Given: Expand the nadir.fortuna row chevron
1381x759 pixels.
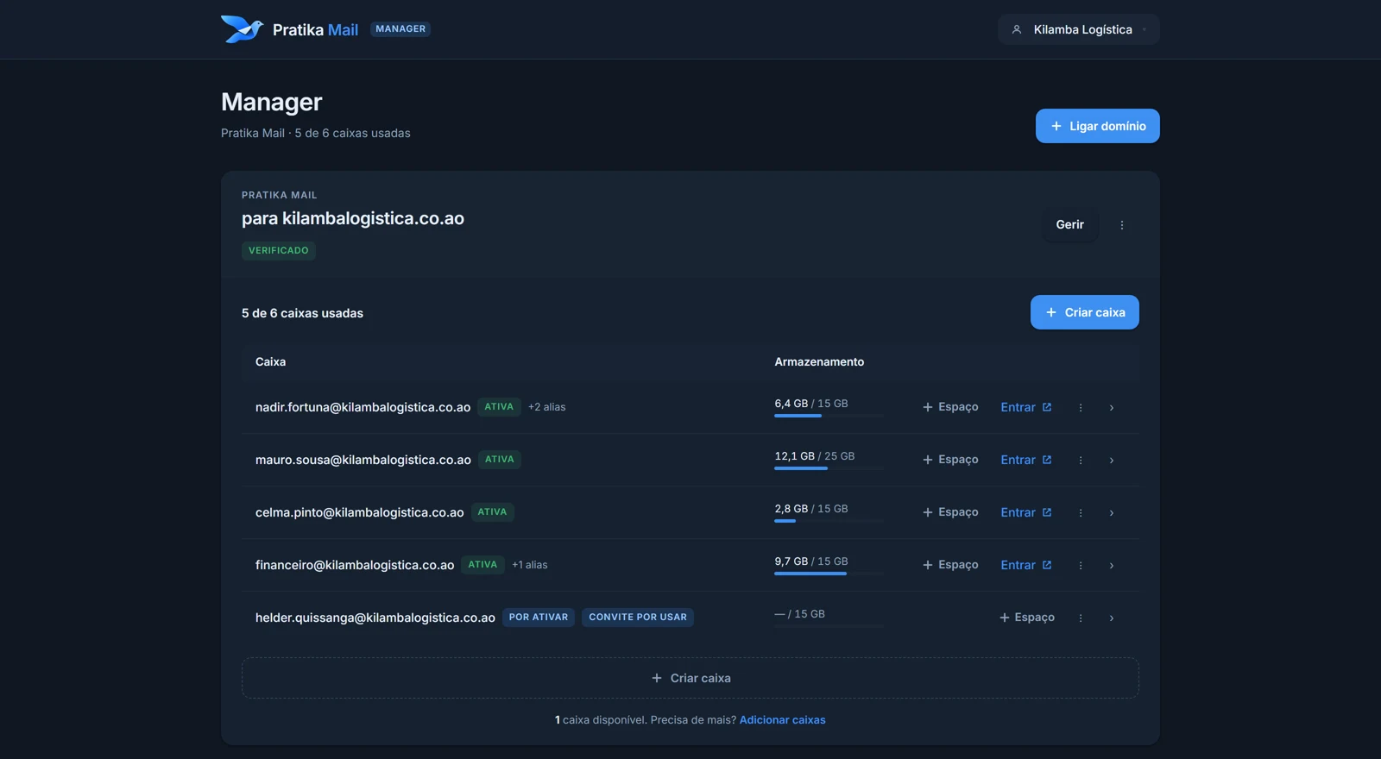Looking at the screenshot, I should [1111, 407].
